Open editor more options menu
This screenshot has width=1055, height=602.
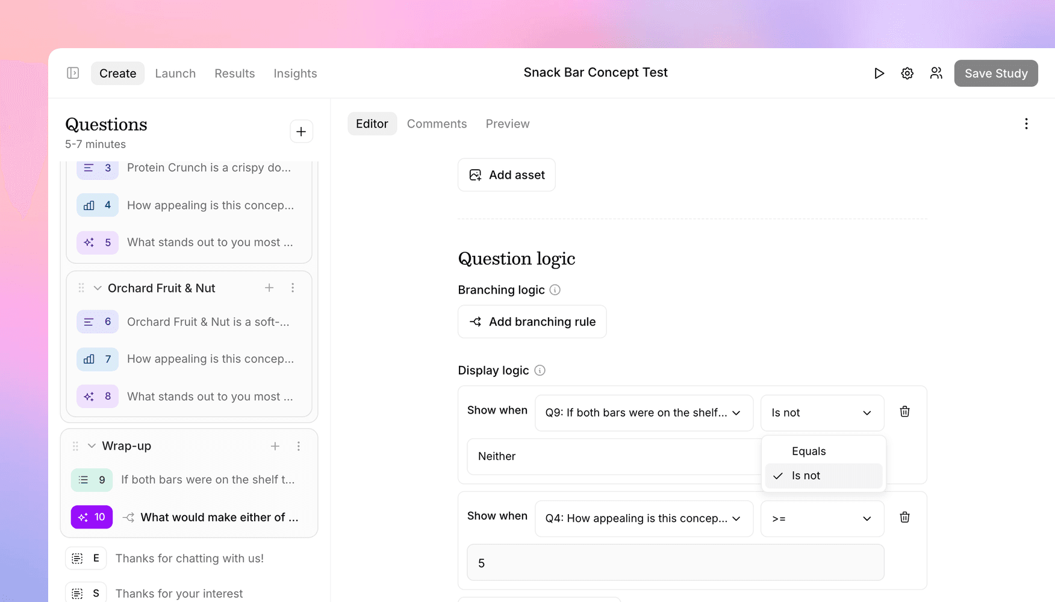click(1026, 124)
